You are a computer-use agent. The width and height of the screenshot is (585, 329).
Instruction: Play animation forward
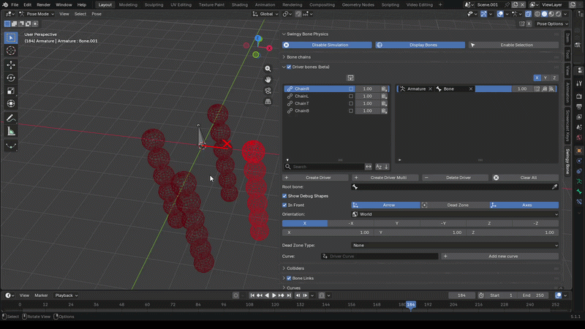click(x=273, y=295)
